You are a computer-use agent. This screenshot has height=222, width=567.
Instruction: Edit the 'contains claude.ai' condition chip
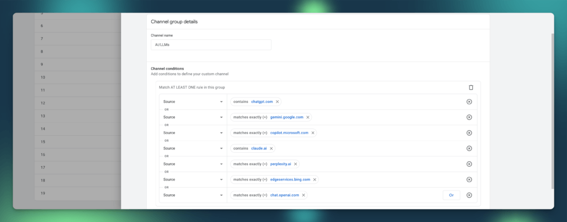tap(252, 148)
